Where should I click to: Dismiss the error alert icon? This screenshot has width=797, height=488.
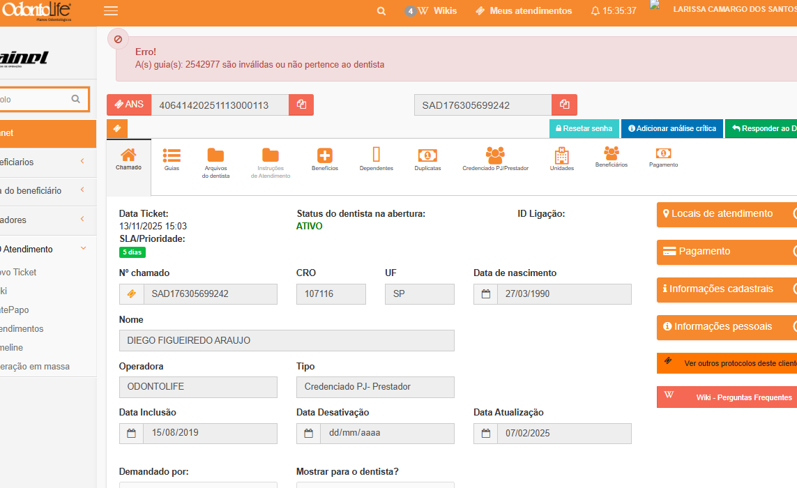point(118,39)
